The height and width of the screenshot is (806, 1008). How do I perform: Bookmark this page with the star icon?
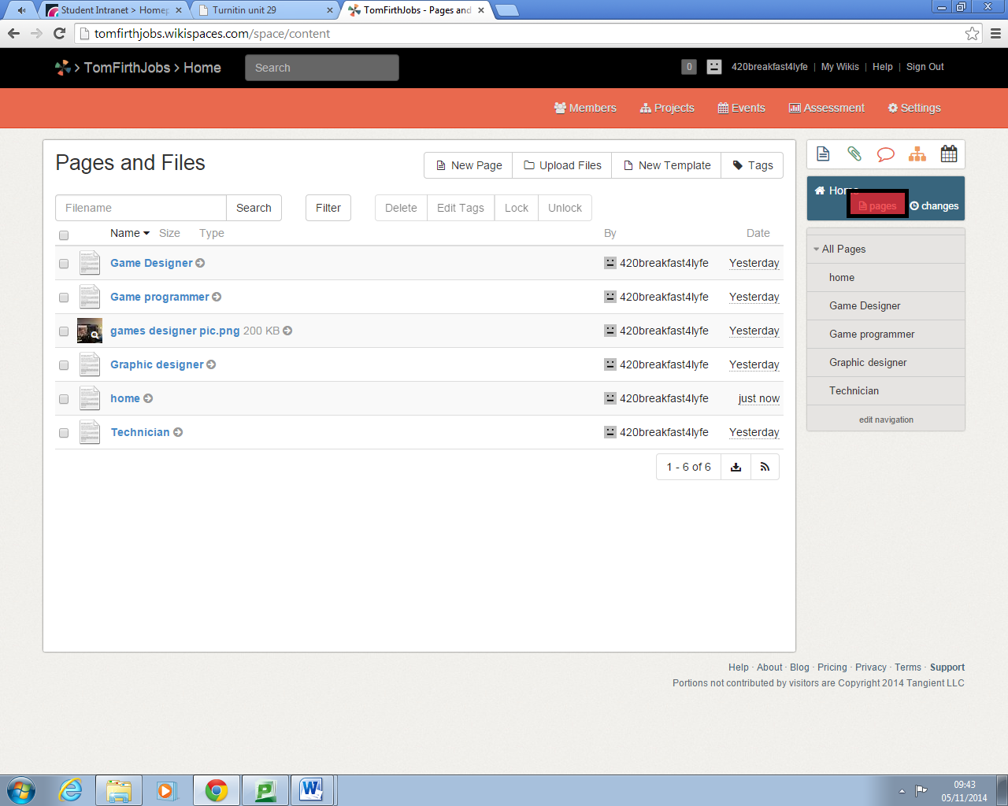pos(973,33)
